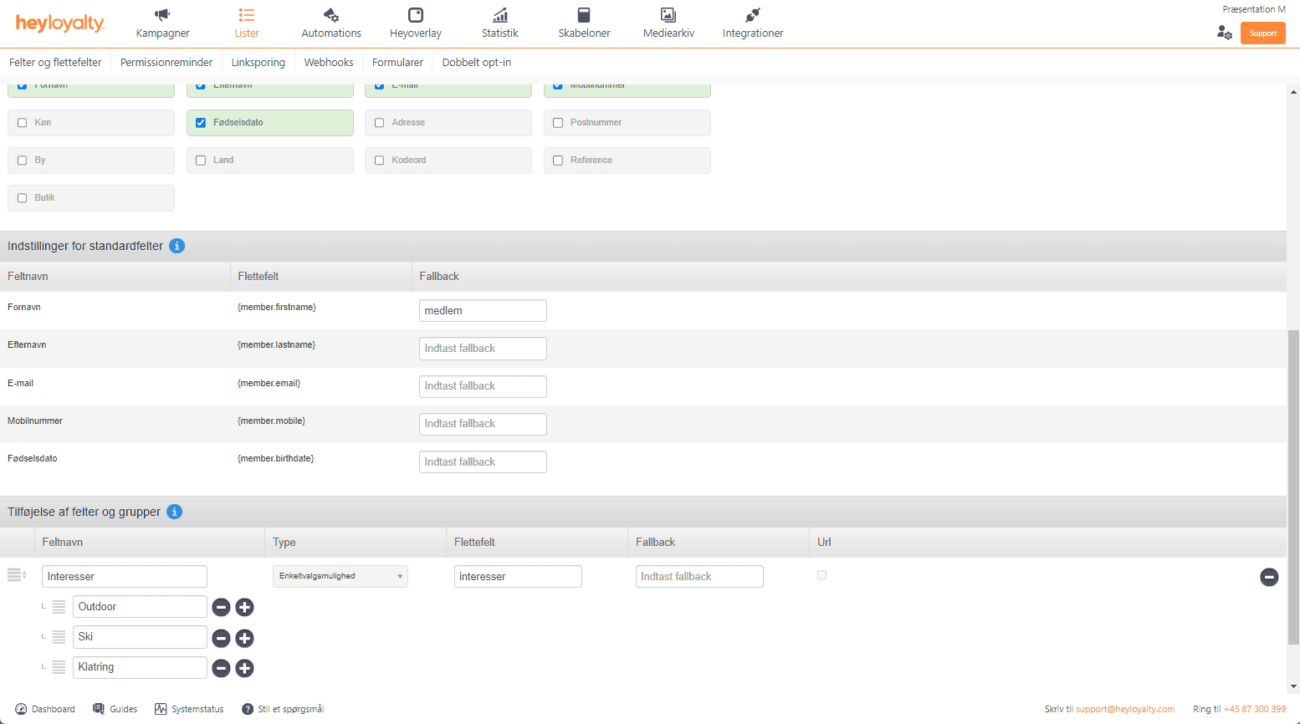Switch to the Webhooks tab
Image resolution: width=1300 pixels, height=724 pixels.
328,63
